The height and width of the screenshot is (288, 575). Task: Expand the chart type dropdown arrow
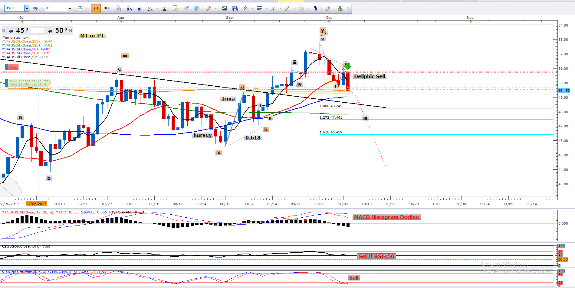(x=87, y=8)
